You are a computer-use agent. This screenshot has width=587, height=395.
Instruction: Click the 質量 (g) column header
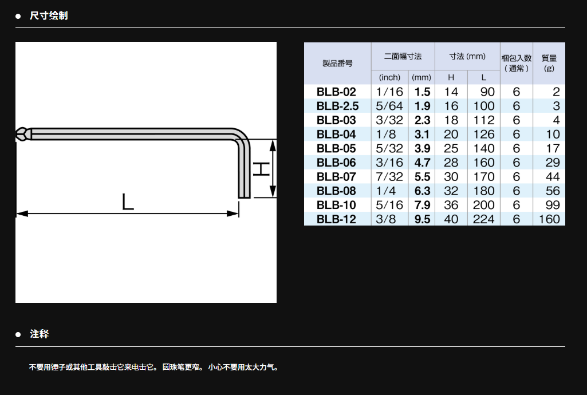[549, 63]
